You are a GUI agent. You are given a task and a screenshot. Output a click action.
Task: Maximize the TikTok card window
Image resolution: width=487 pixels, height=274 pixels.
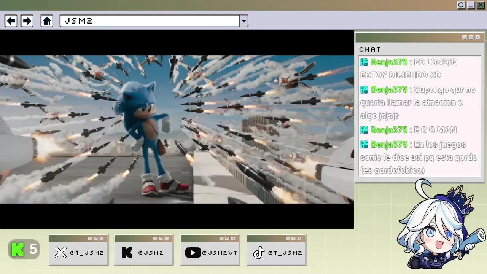click(293, 238)
